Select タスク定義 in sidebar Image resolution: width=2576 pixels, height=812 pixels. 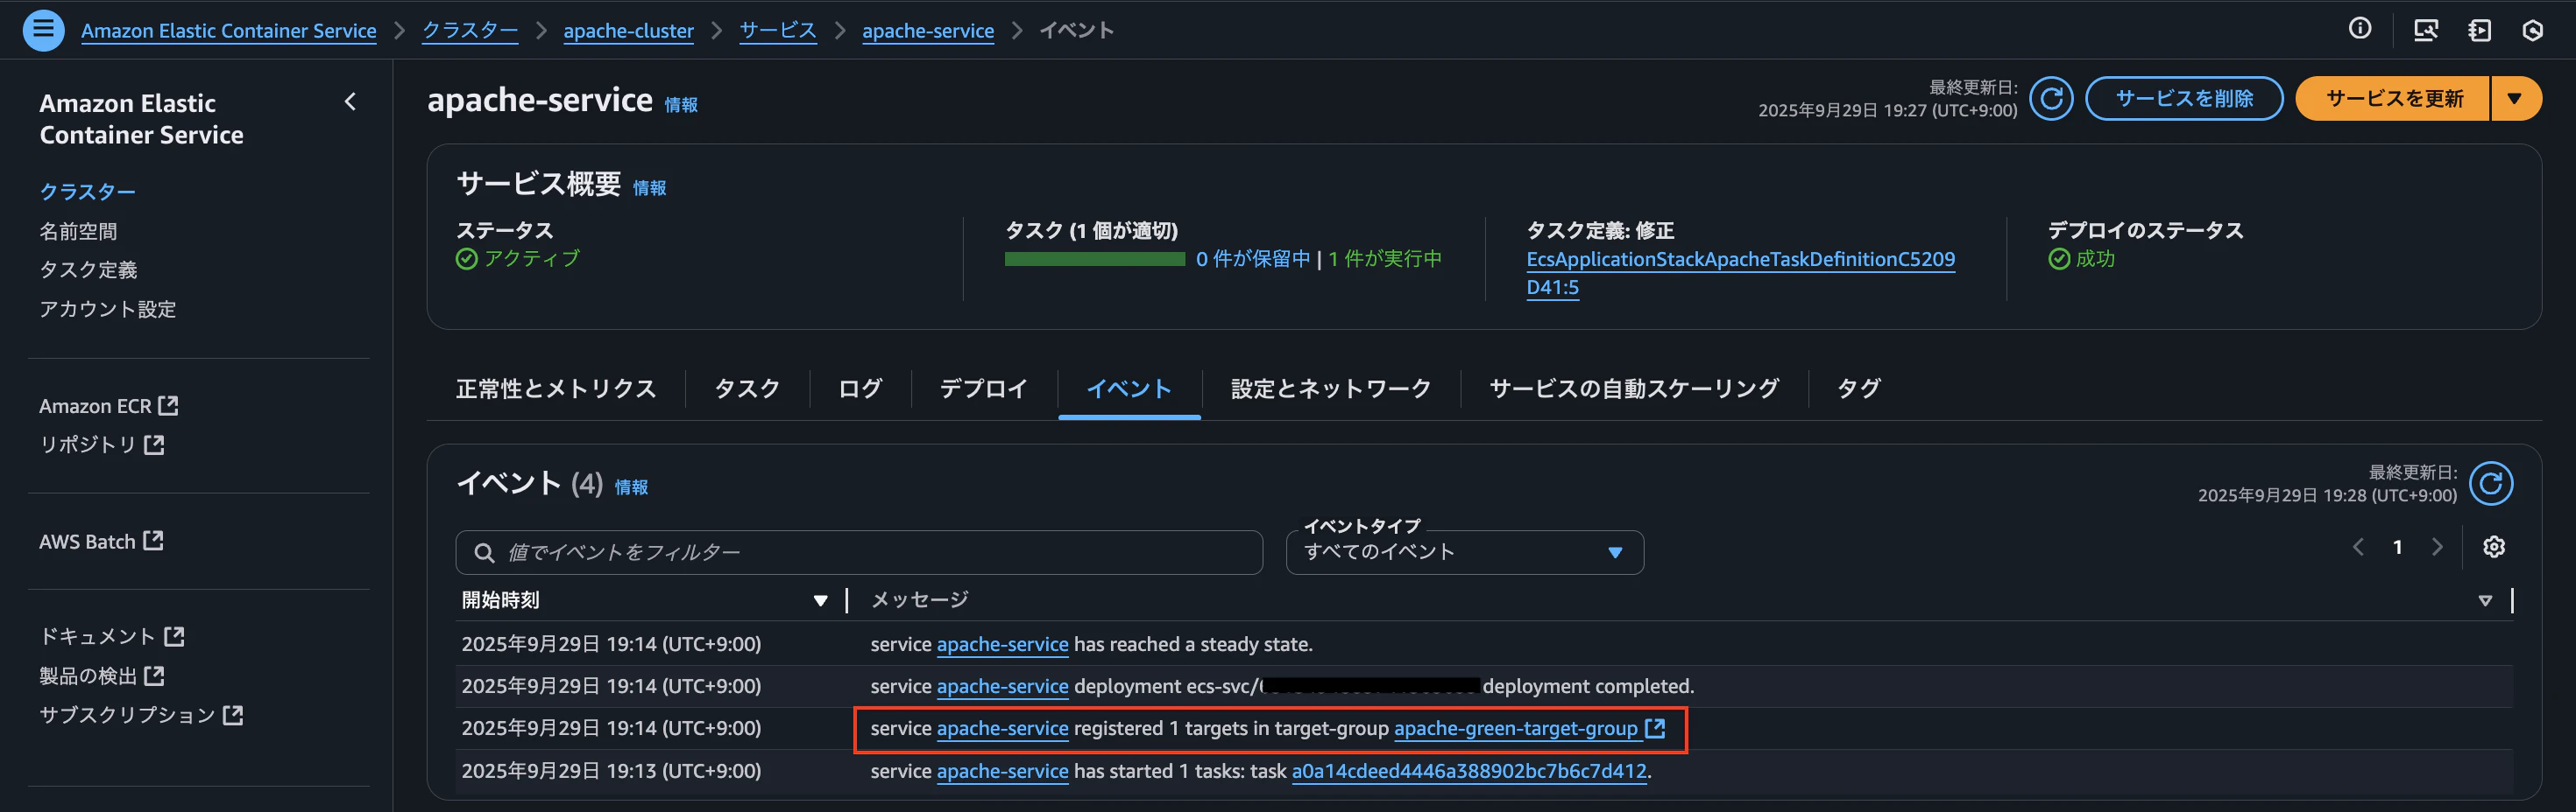point(88,269)
